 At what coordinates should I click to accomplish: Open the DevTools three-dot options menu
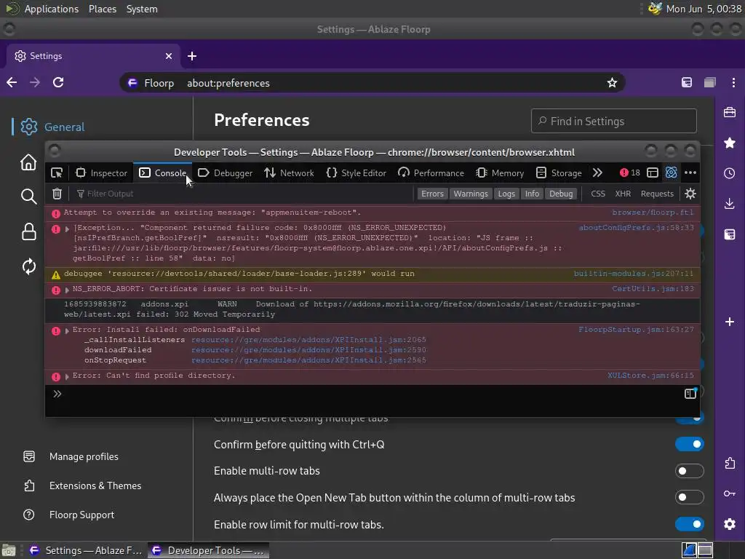pyautogui.click(x=690, y=173)
